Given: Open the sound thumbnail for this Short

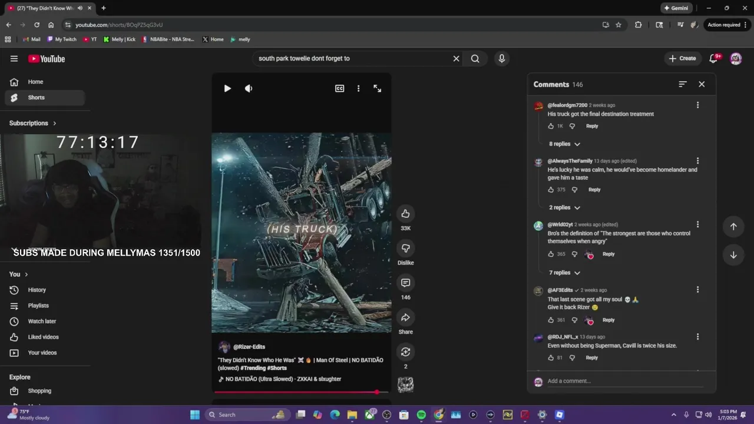Looking at the screenshot, I should click(405, 385).
